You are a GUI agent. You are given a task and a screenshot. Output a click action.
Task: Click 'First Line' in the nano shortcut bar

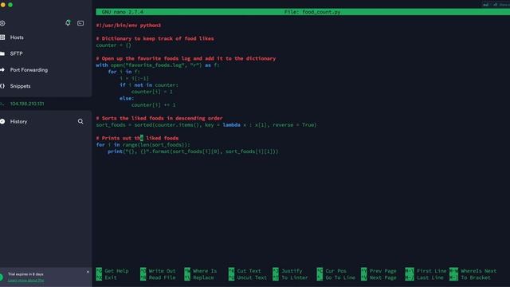(x=426, y=271)
